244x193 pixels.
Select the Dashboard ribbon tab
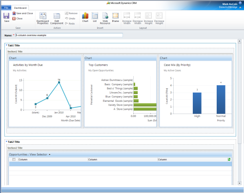(20, 8)
